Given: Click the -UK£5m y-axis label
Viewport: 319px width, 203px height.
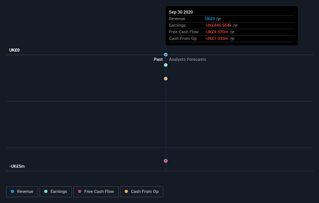Looking at the screenshot, I should (x=17, y=166).
